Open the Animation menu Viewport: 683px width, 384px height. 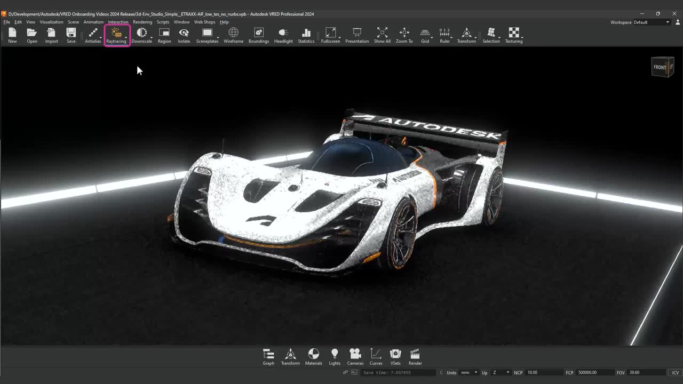tap(93, 22)
